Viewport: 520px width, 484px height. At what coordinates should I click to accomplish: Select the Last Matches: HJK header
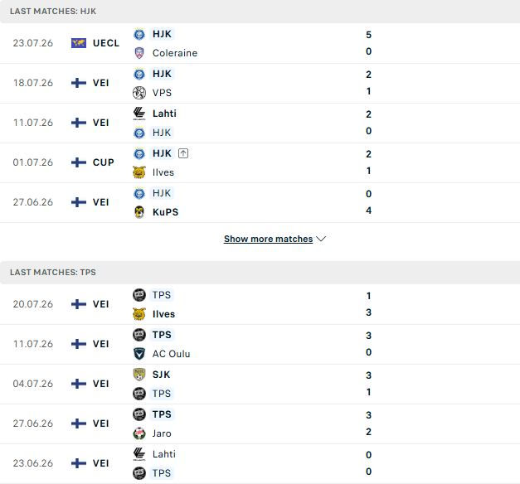click(260, 12)
